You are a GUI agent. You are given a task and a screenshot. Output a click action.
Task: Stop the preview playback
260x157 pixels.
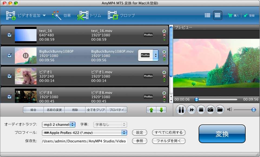(201, 110)
